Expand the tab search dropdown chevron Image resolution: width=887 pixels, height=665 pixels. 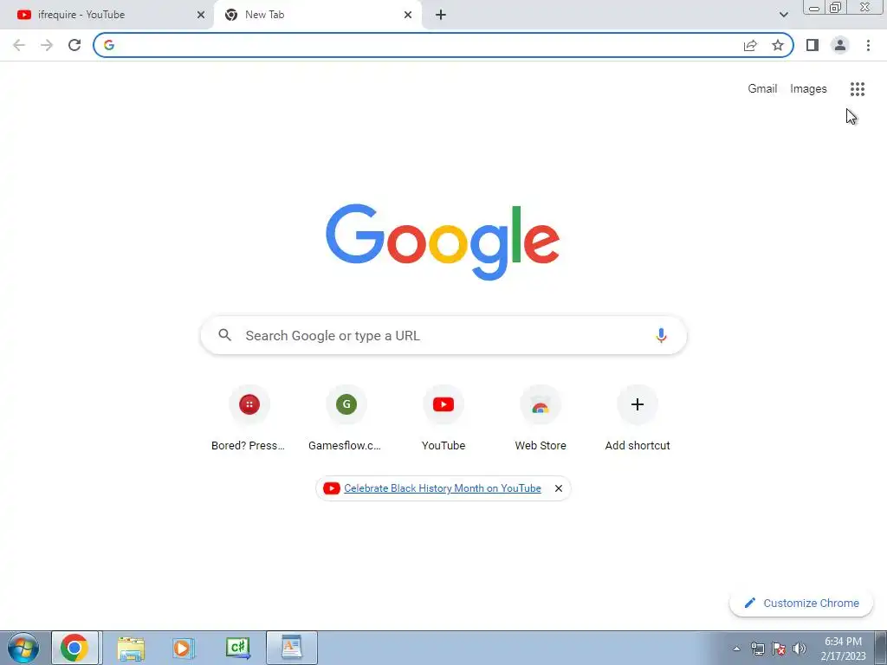coord(783,15)
